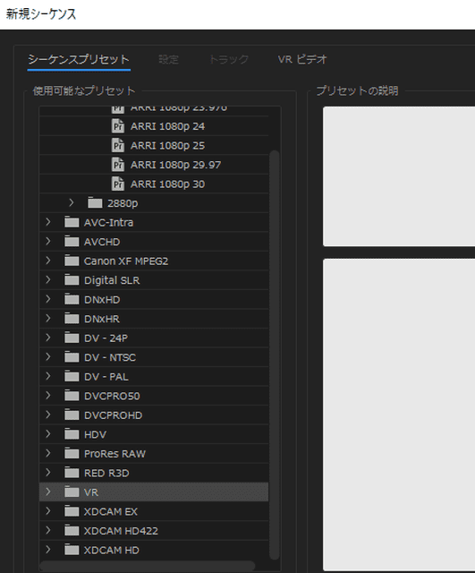Select the ProRes RAW label
Screen dimensions: 475x573
tap(115, 454)
